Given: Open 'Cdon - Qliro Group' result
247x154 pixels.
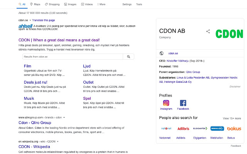Looking at the screenshot, I should point(35,123).
